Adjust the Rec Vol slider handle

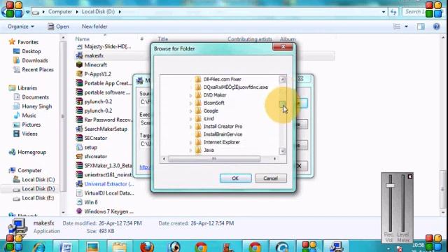coord(391,185)
